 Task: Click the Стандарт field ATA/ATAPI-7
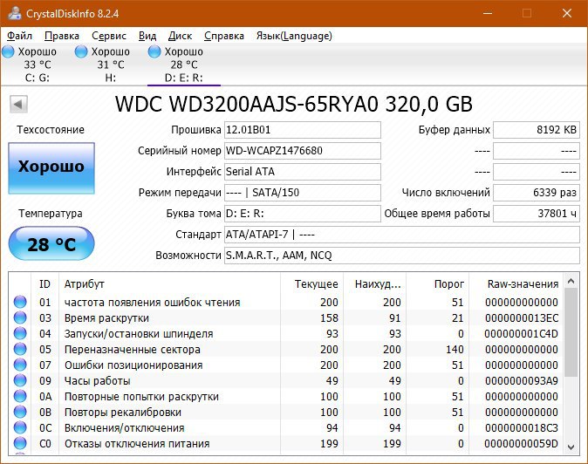click(402, 235)
